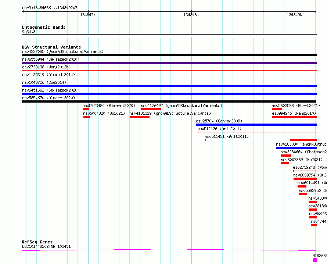Click the Cytogenetic Bands track title
The width and height of the screenshot is (327, 264).
[x=44, y=27]
